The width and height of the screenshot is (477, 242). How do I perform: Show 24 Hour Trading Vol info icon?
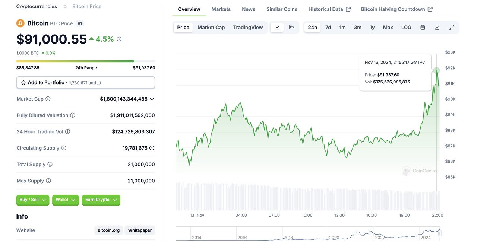(67, 132)
